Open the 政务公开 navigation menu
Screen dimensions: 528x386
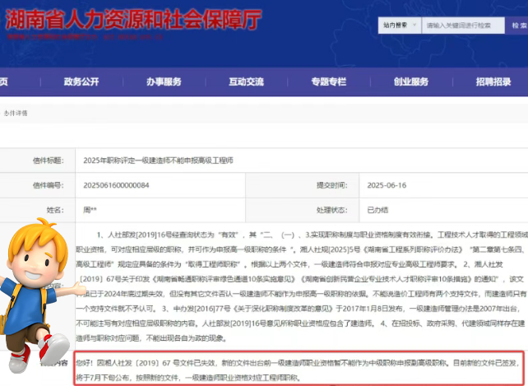pyautogui.click(x=81, y=81)
